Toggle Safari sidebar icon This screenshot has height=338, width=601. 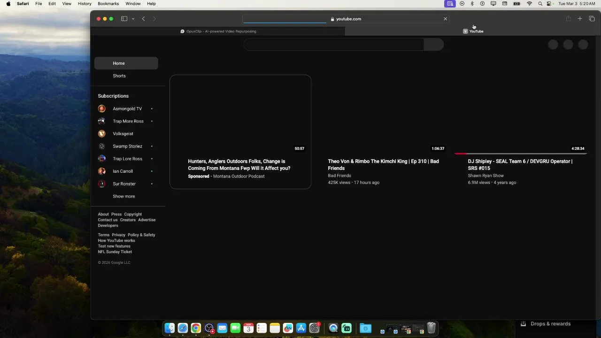coord(124,19)
